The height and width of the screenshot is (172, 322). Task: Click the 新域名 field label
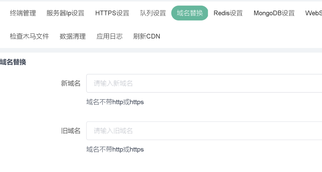(71, 83)
